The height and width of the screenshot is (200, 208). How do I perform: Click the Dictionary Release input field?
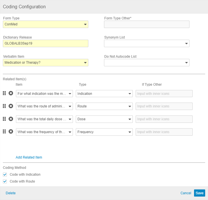(x=46, y=43)
